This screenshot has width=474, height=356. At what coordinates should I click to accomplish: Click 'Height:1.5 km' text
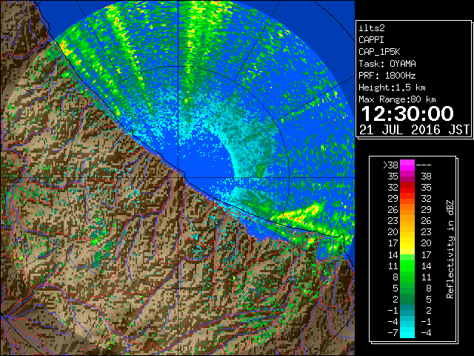point(392,88)
